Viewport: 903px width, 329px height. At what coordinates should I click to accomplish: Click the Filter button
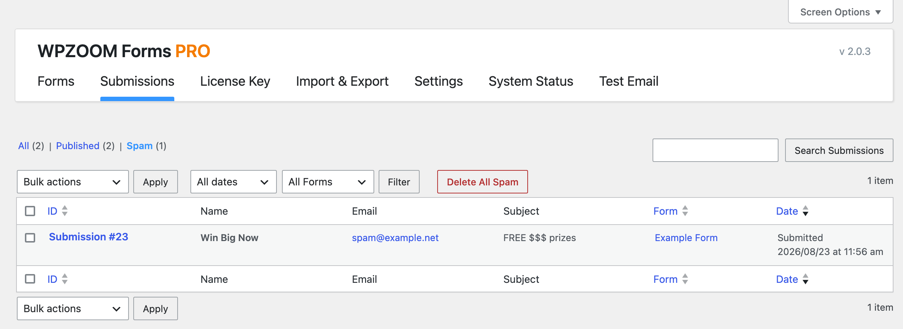399,182
